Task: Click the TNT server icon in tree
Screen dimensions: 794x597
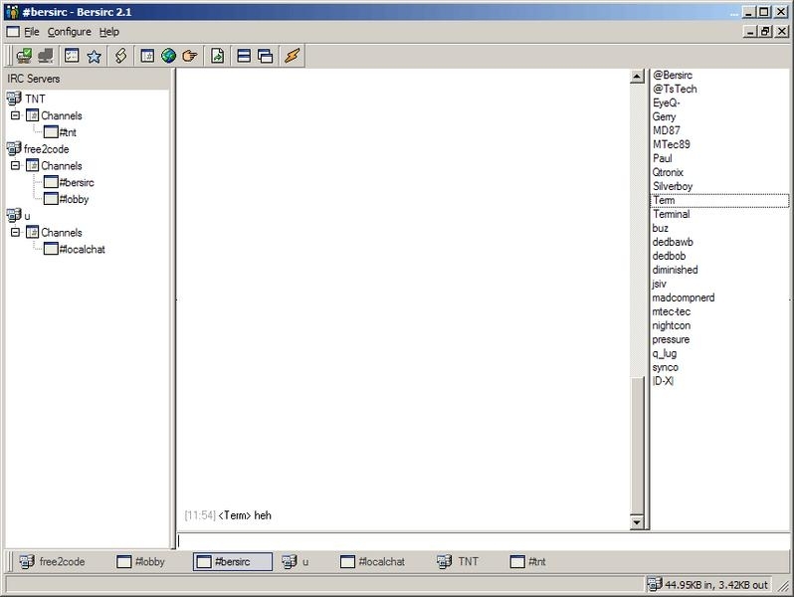Action: [14, 99]
